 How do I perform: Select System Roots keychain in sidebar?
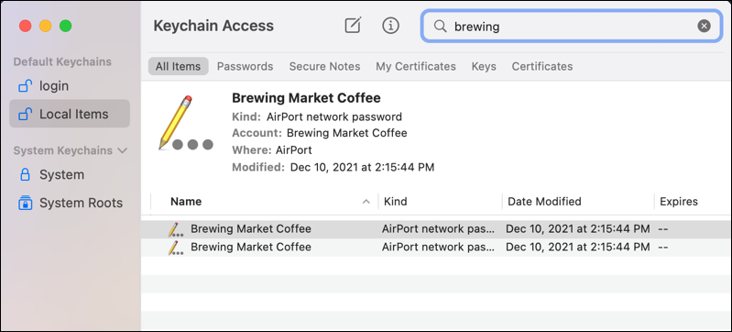(x=70, y=203)
